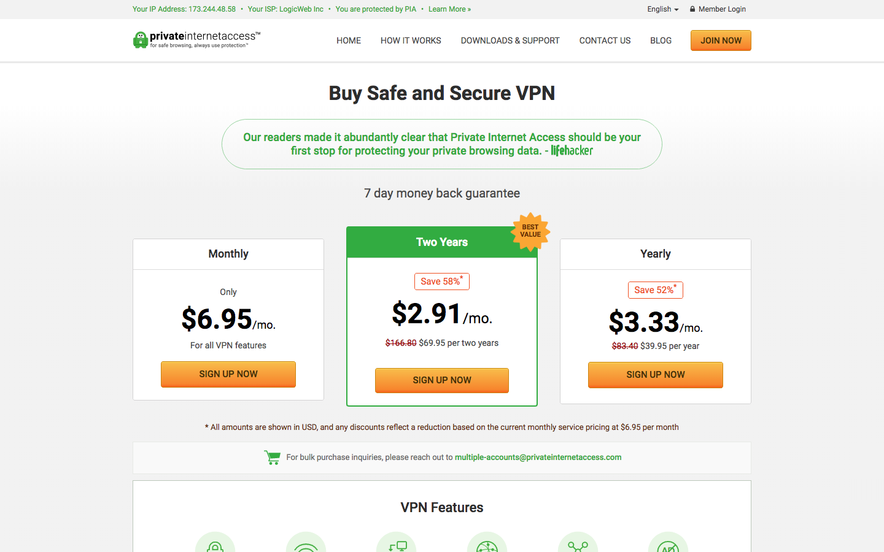
Task: Open the English language dropdown
Action: click(662, 9)
